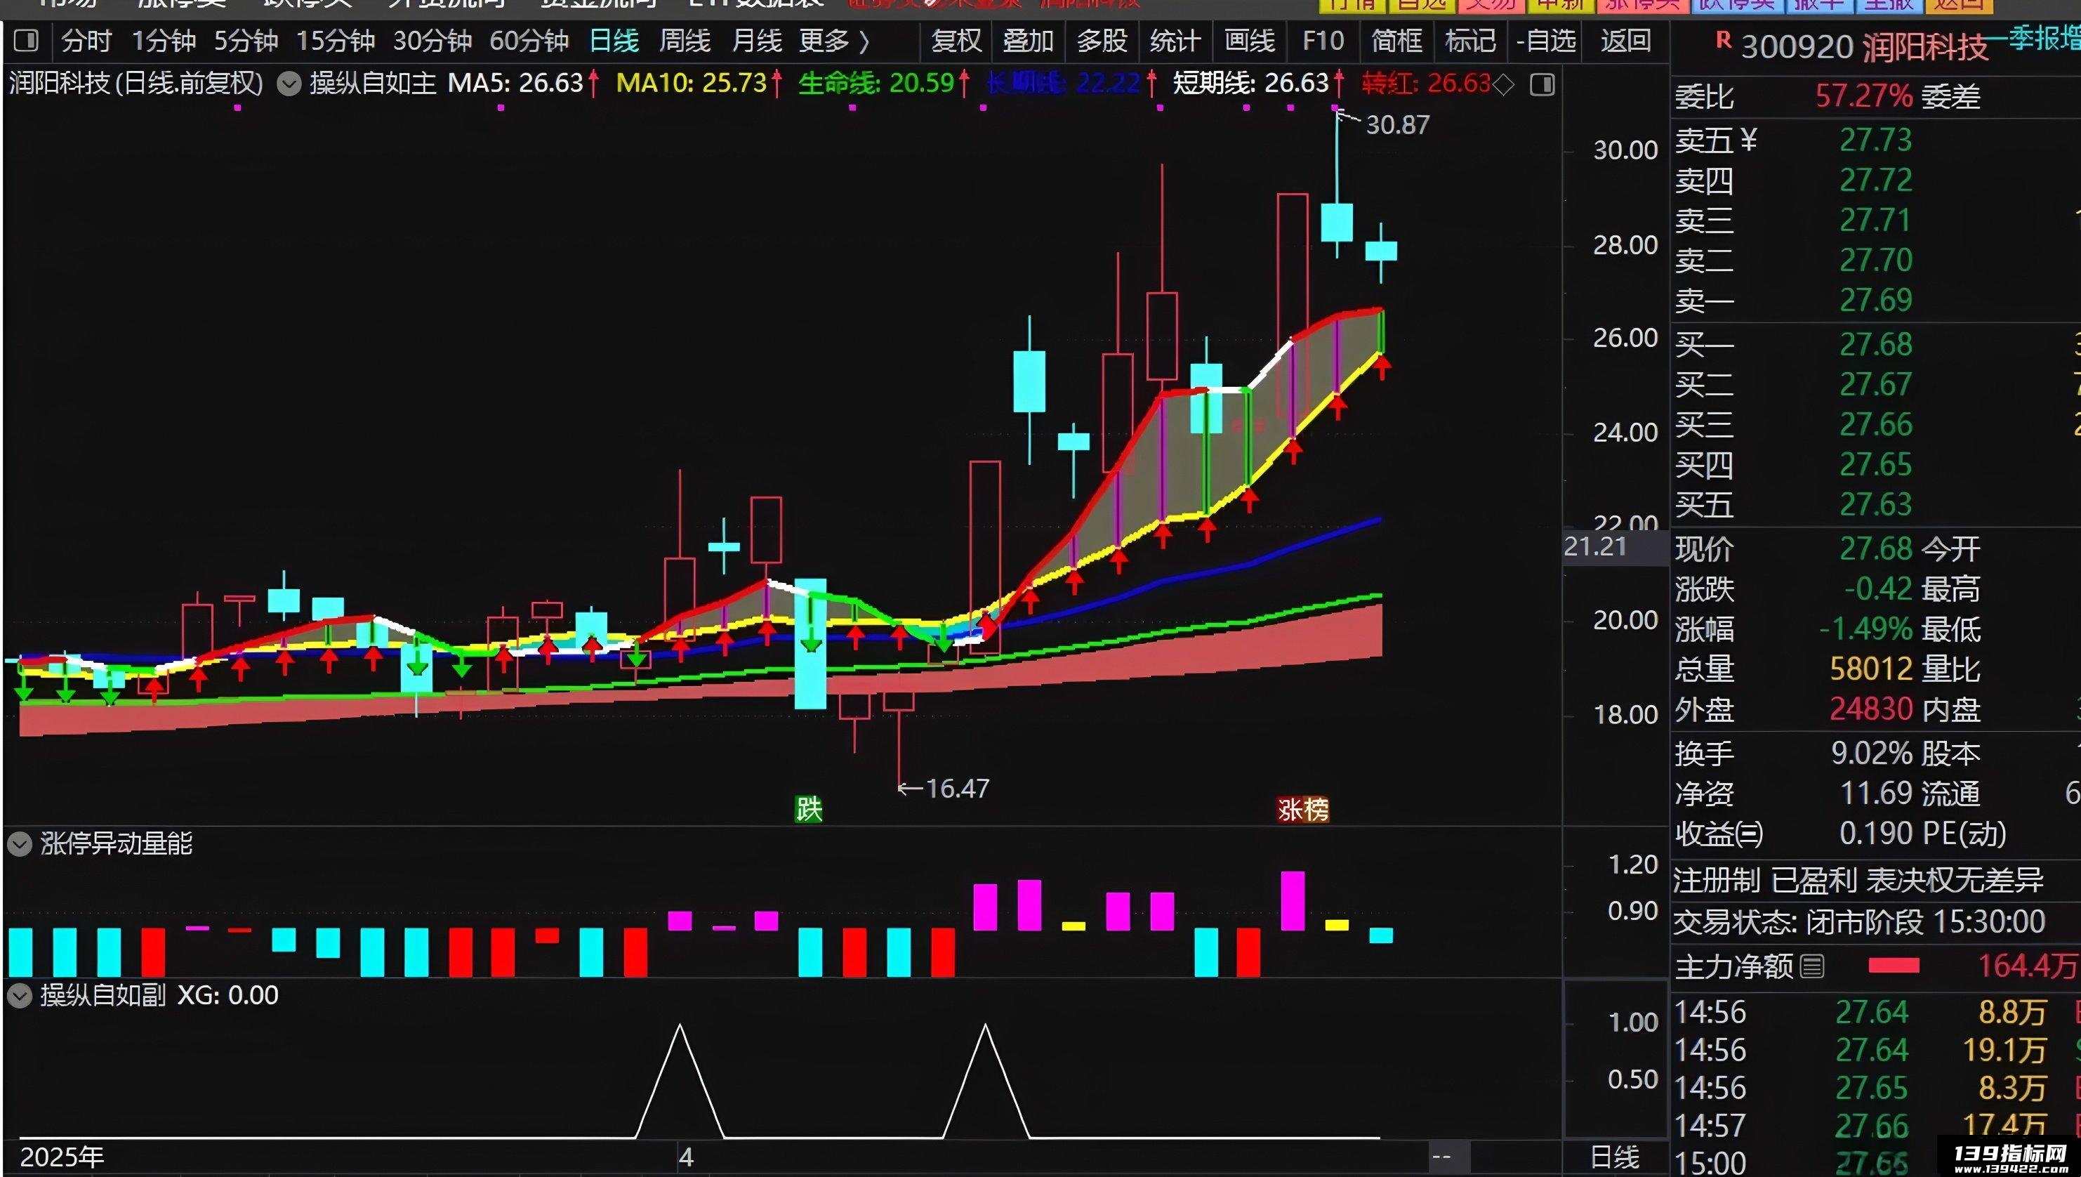Switch to the 60分钟 period tab
Viewport: 2081px width, 1177px height.
529,41
